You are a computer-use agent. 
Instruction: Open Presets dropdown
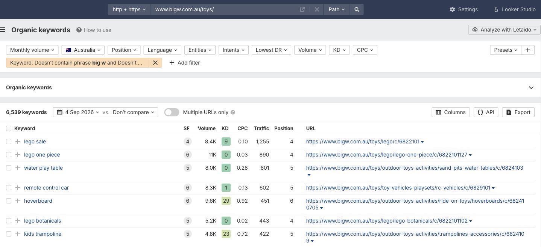506,50
